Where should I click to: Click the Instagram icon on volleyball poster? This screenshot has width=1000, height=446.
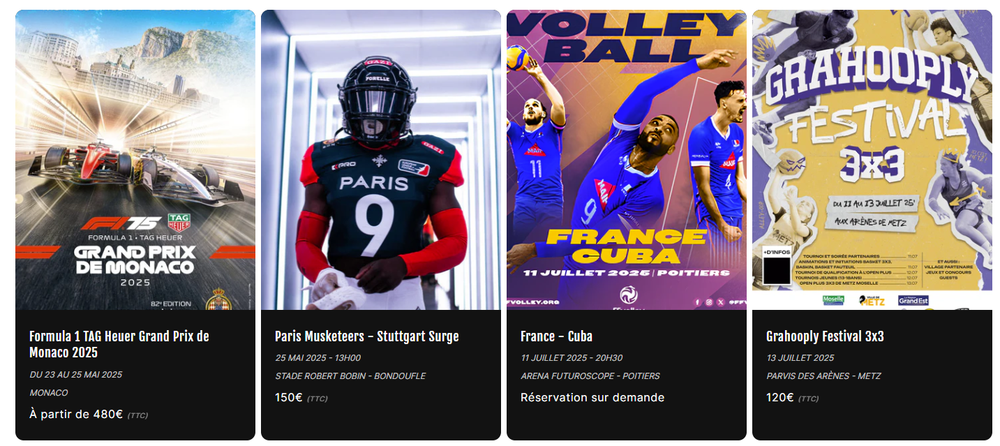pos(708,302)
